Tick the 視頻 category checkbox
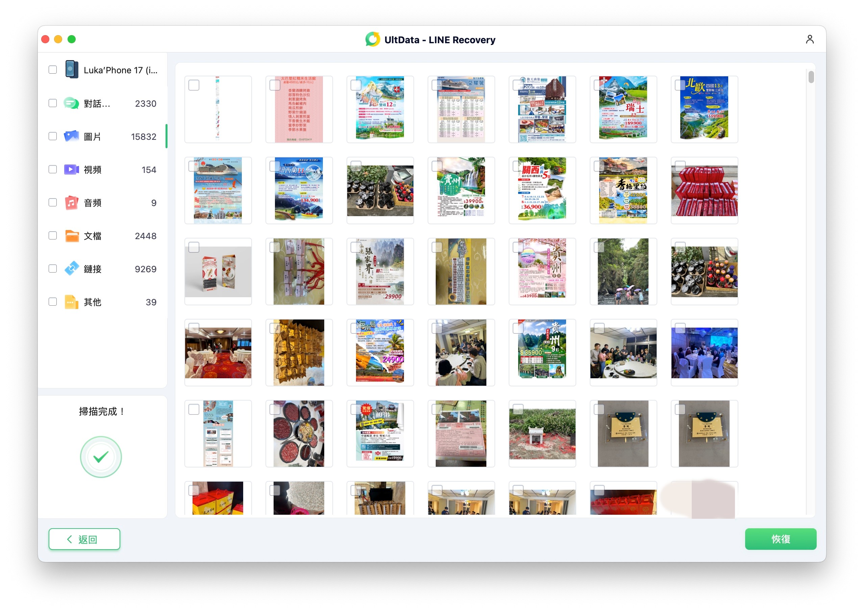 pos(52,169)
